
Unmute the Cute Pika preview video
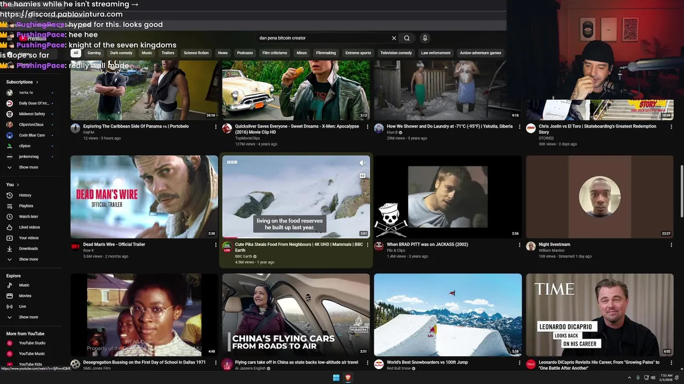(x=362, y=163)
